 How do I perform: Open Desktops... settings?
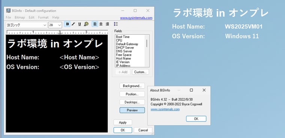[x=132, y=102]
